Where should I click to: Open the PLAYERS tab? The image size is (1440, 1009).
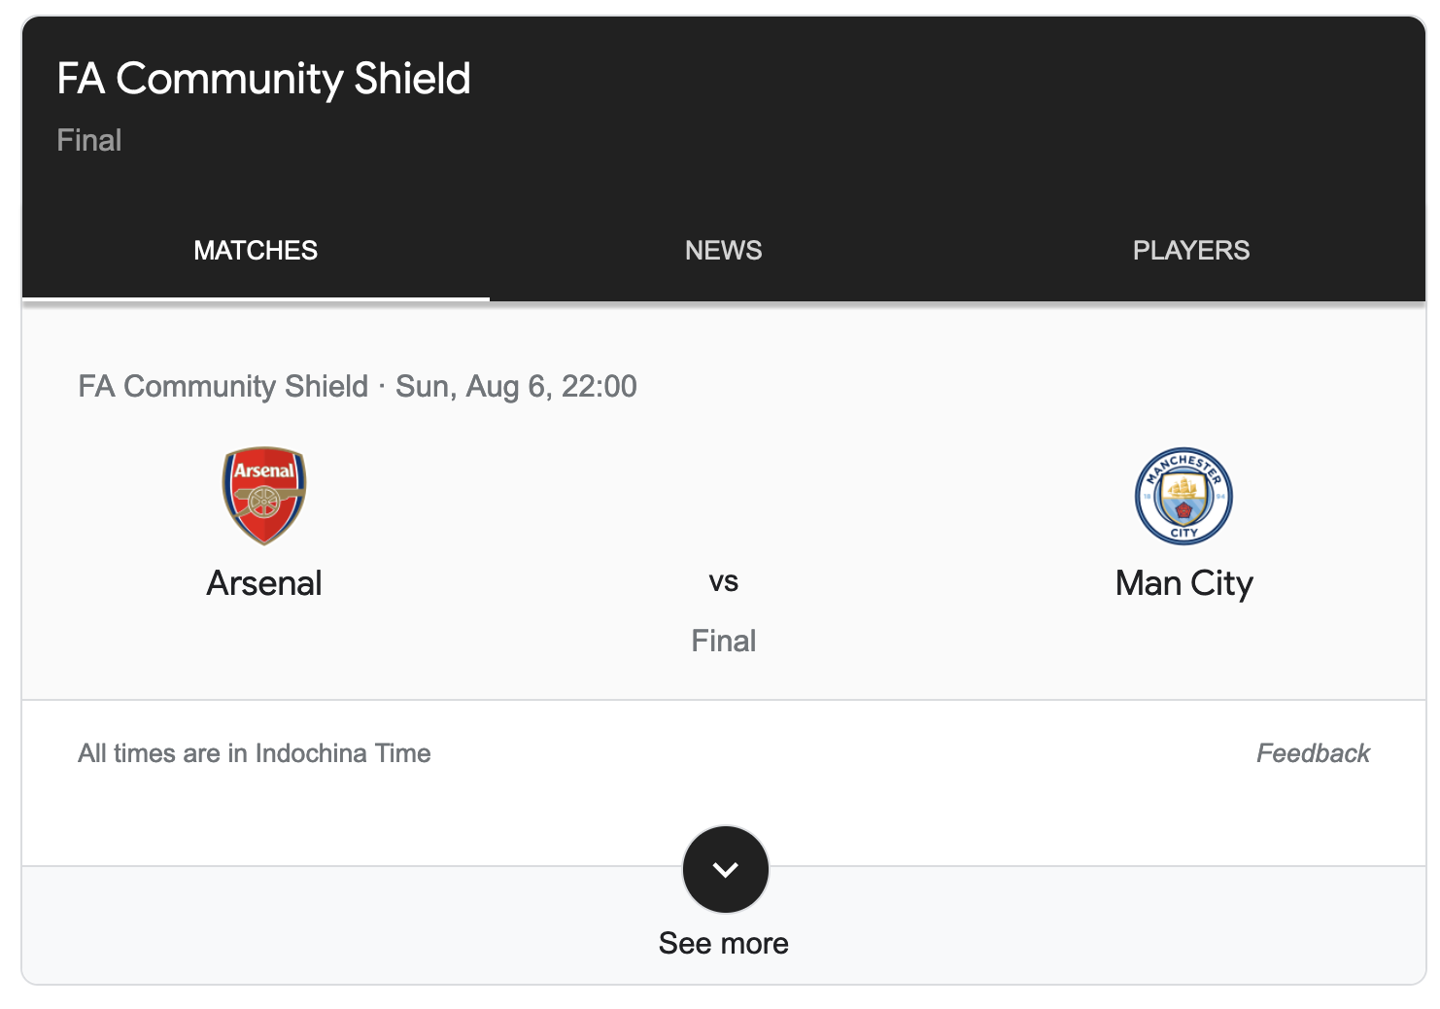pos(1191,251)
